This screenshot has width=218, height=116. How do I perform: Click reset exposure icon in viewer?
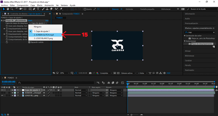(x=165, y=73)
